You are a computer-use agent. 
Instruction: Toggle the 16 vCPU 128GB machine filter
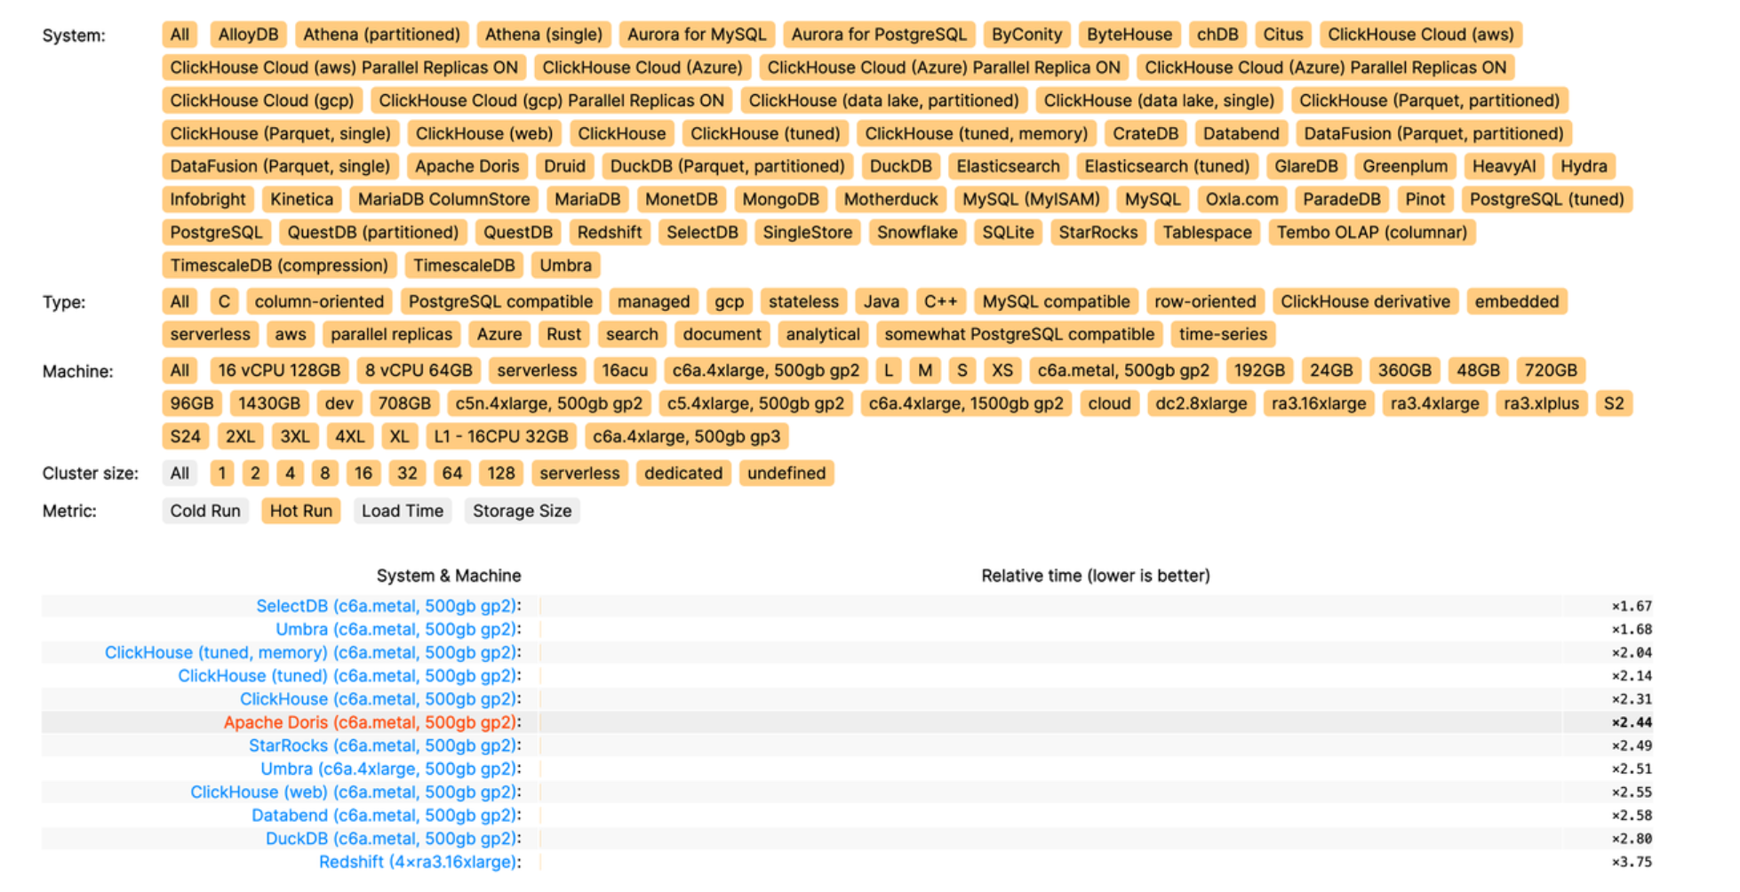tap(279, 370)
